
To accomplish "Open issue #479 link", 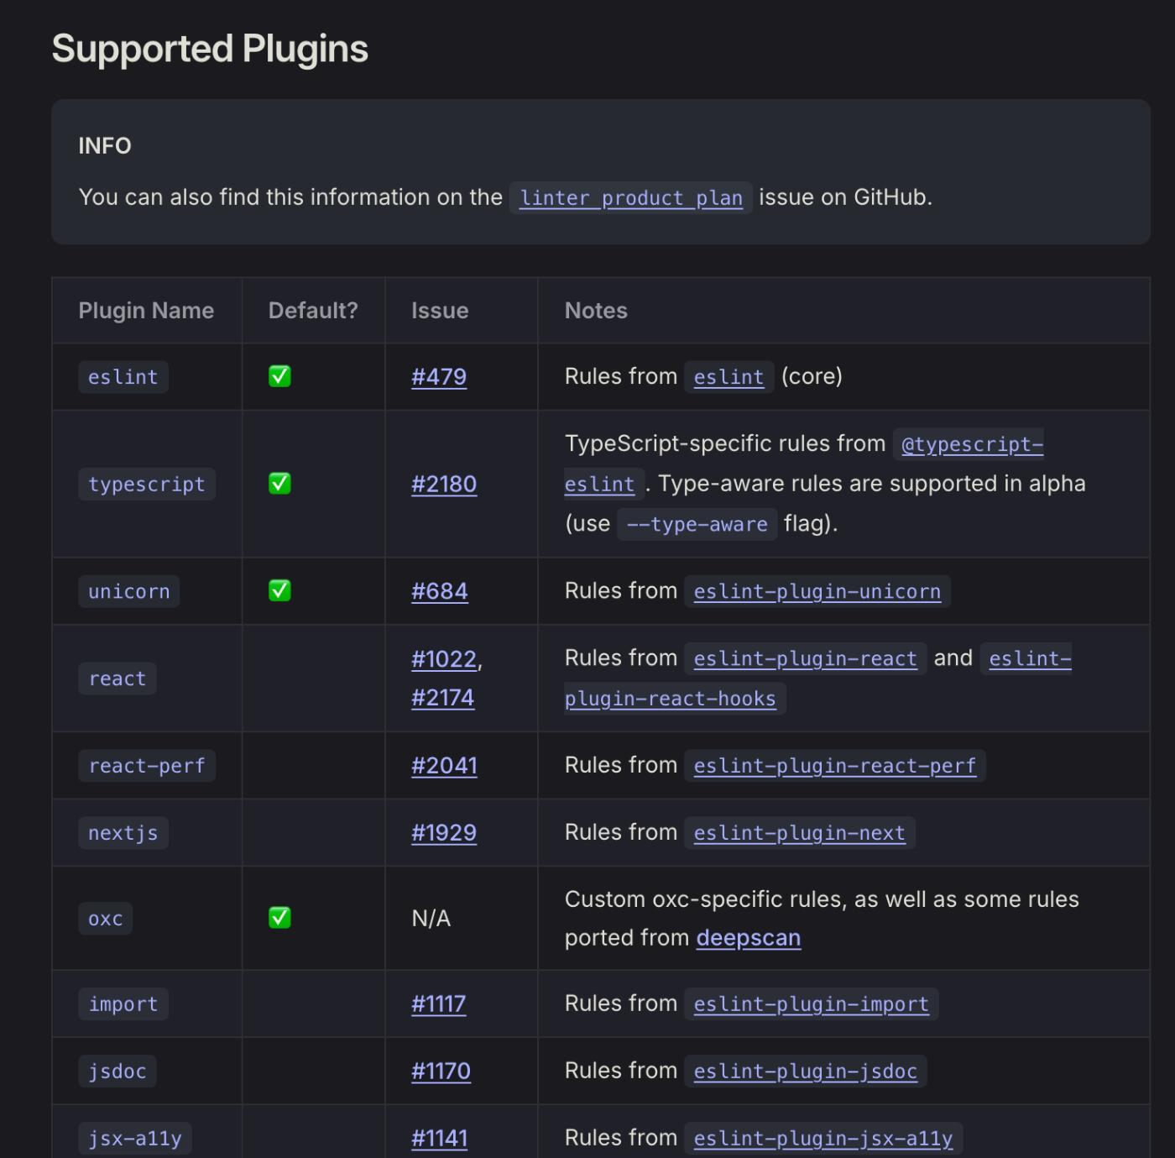I will (x=438, y=377).
